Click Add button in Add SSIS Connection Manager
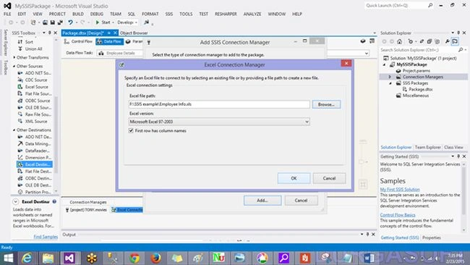 pos(262,200)
